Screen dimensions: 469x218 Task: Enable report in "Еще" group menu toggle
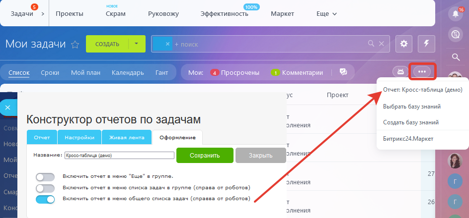45,176
